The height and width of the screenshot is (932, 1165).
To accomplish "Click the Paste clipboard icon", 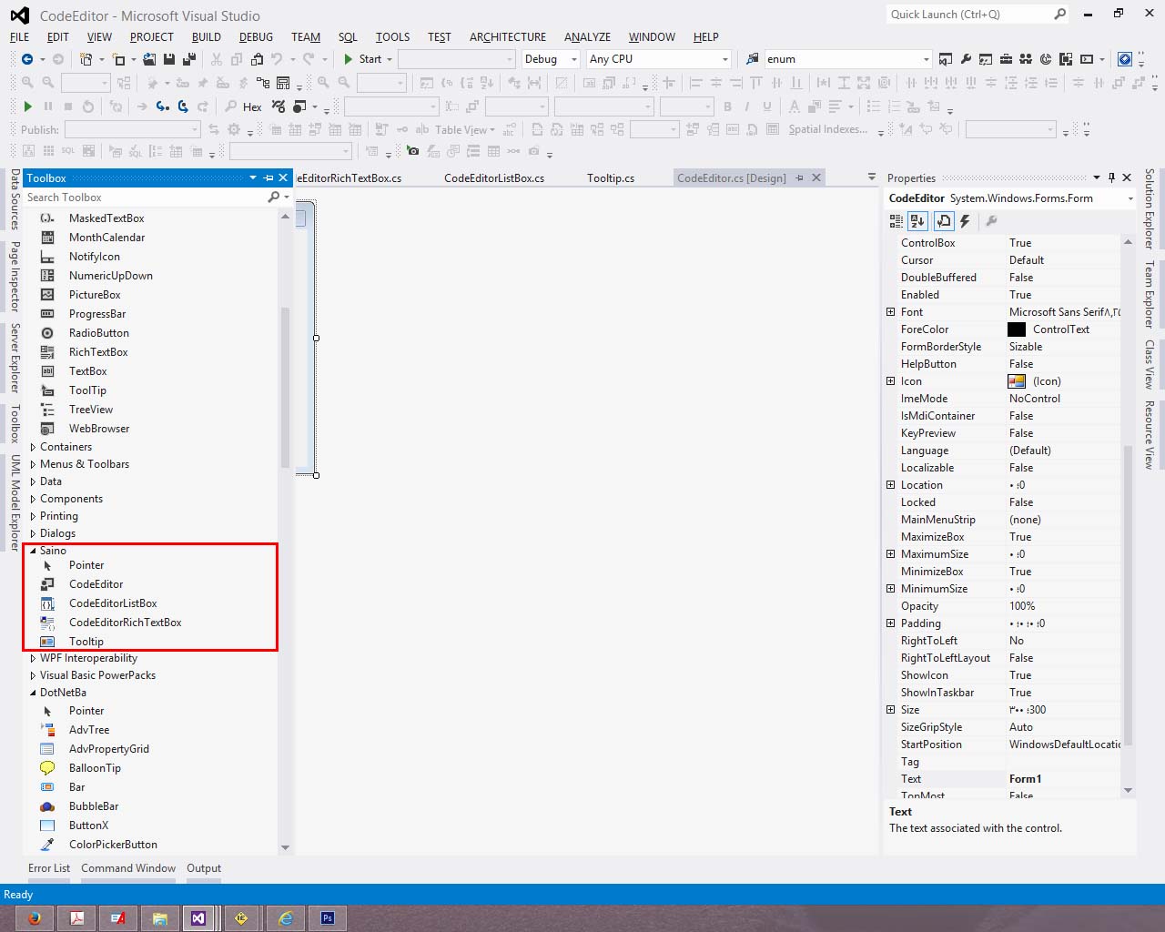I will tap(257, 59).
